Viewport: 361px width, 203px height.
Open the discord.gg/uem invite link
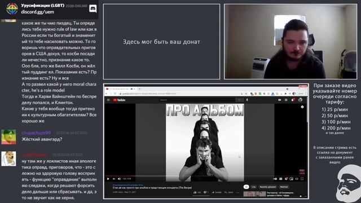pyautogui.click(x=38, y=12)
